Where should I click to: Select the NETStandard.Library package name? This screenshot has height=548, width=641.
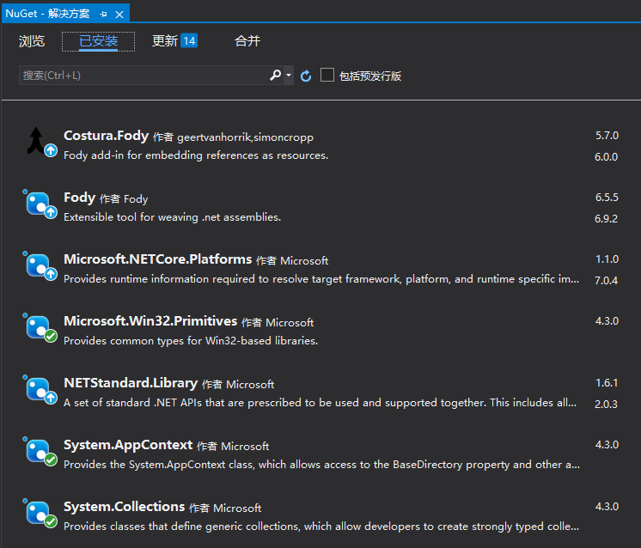coord(131,383)
